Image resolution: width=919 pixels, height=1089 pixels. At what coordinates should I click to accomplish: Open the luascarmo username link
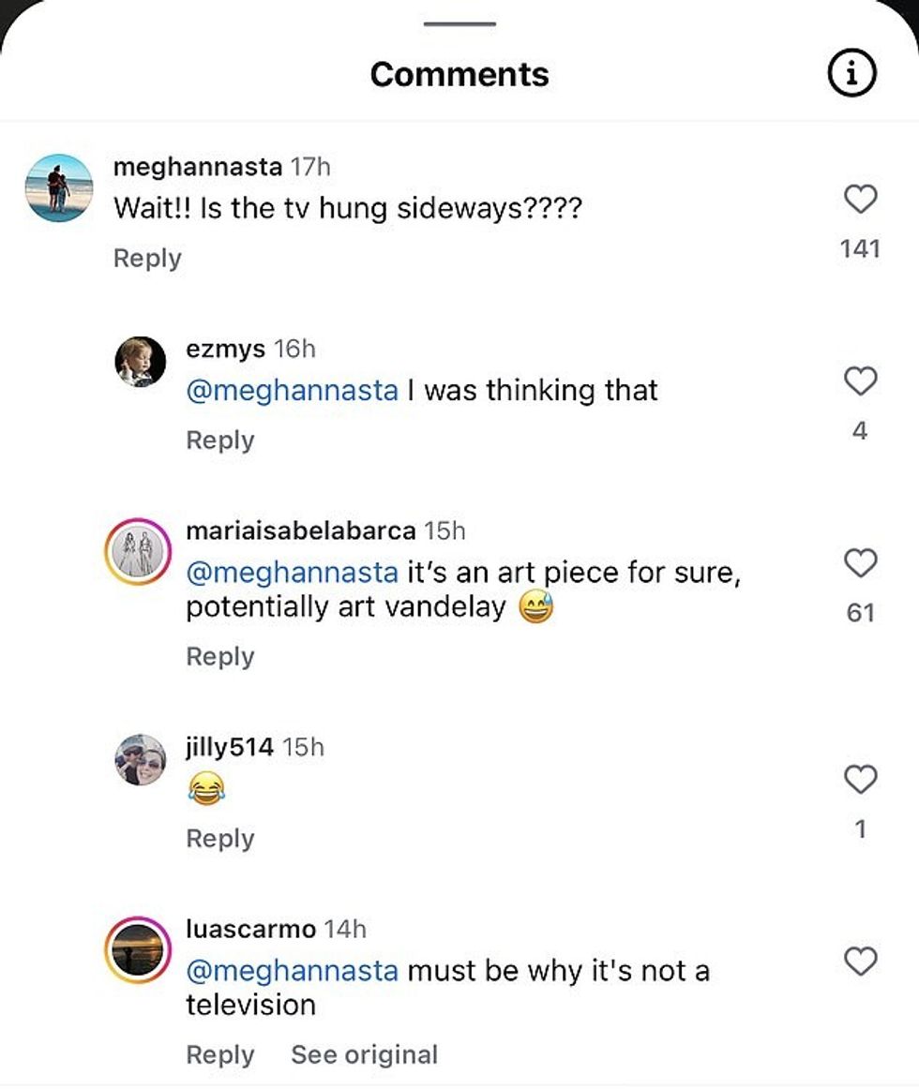pyautogui.click(x=250, y=930)
